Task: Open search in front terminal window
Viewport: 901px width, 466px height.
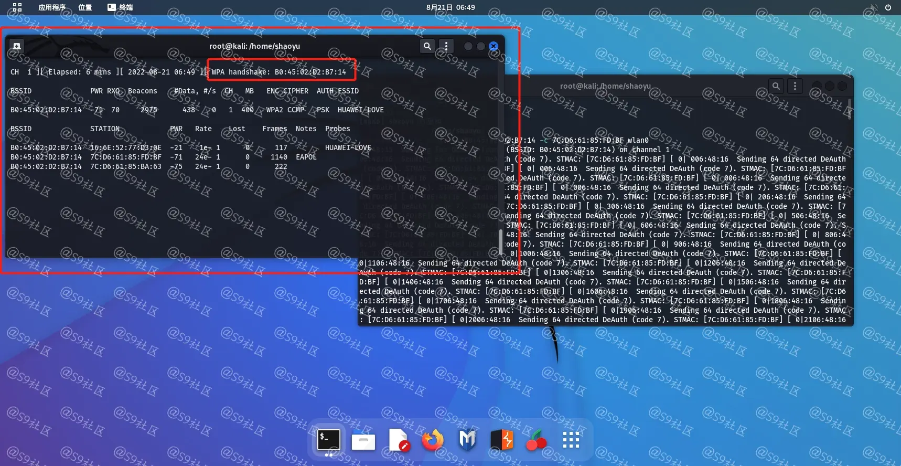Action: (427, 46)
